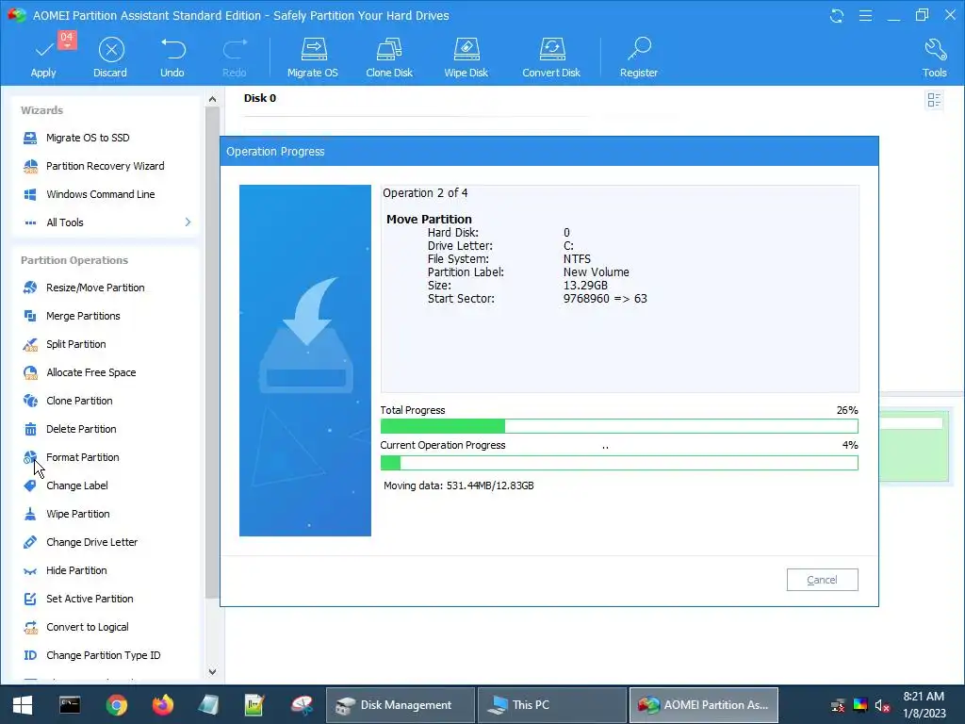
Task: Open the gray notebook taskbar icon
Action: [x=208, y=705]
